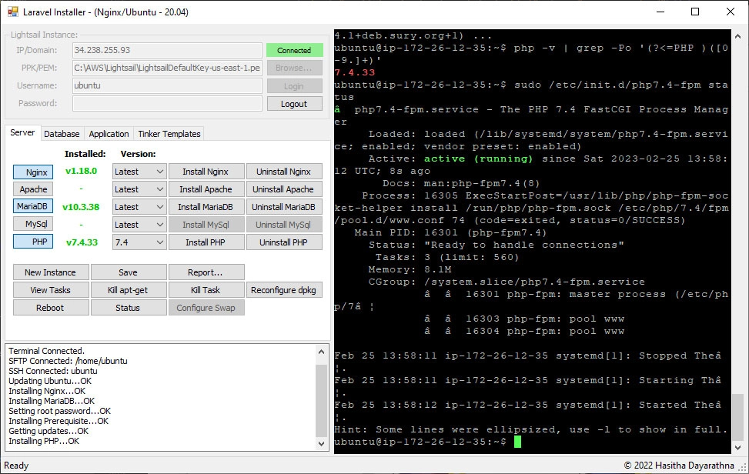Click the Reconfigure dpkg button
This screenshot has height=474, width=749.
[x=284, y=290]
